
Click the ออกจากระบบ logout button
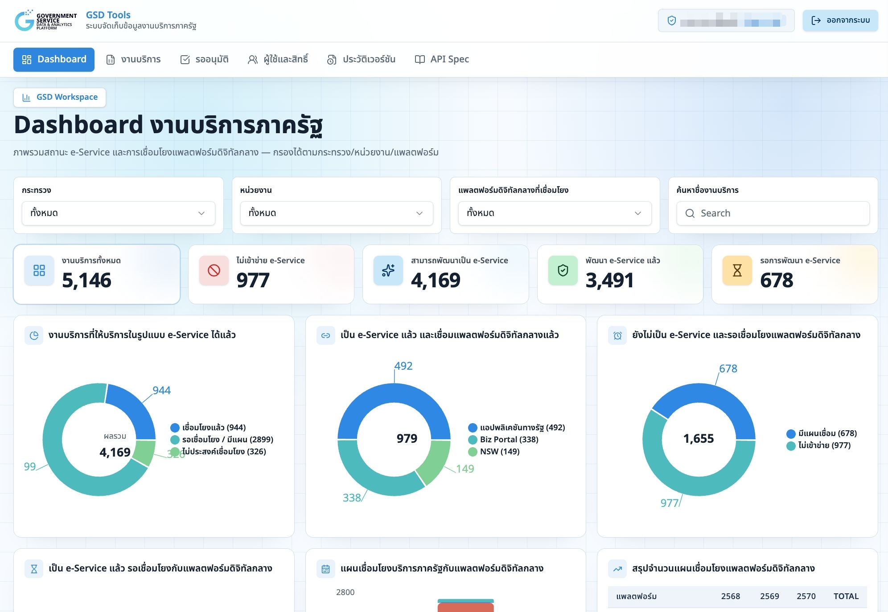point(840,20)
